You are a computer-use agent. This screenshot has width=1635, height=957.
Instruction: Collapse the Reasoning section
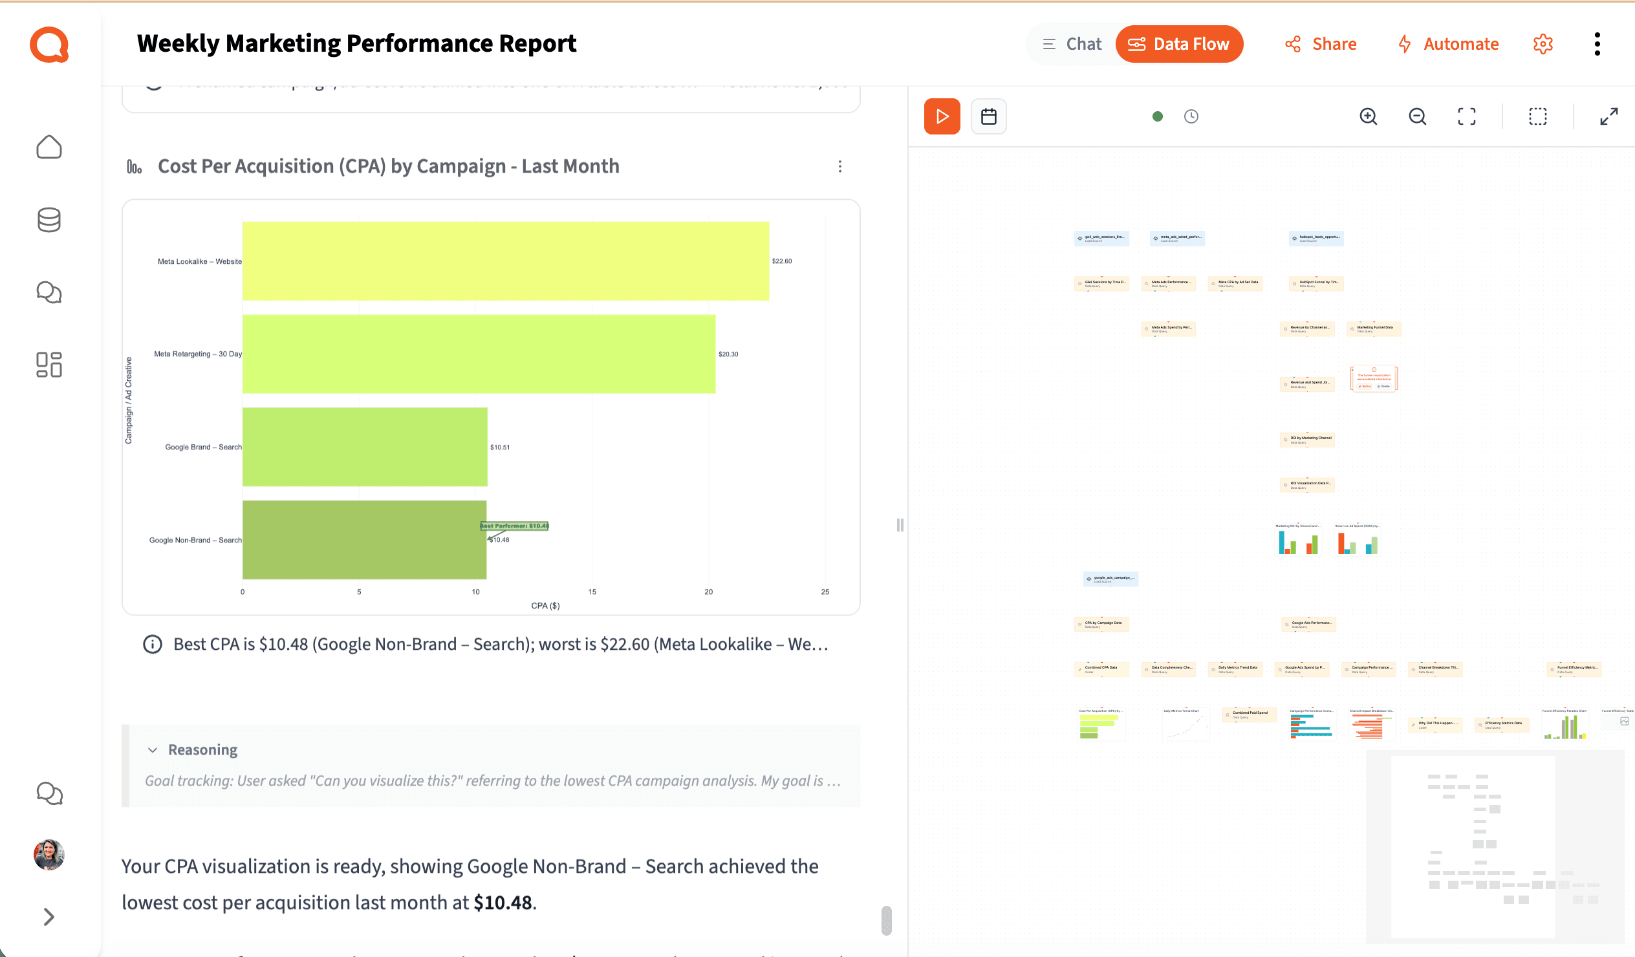(x=152, y=749)
